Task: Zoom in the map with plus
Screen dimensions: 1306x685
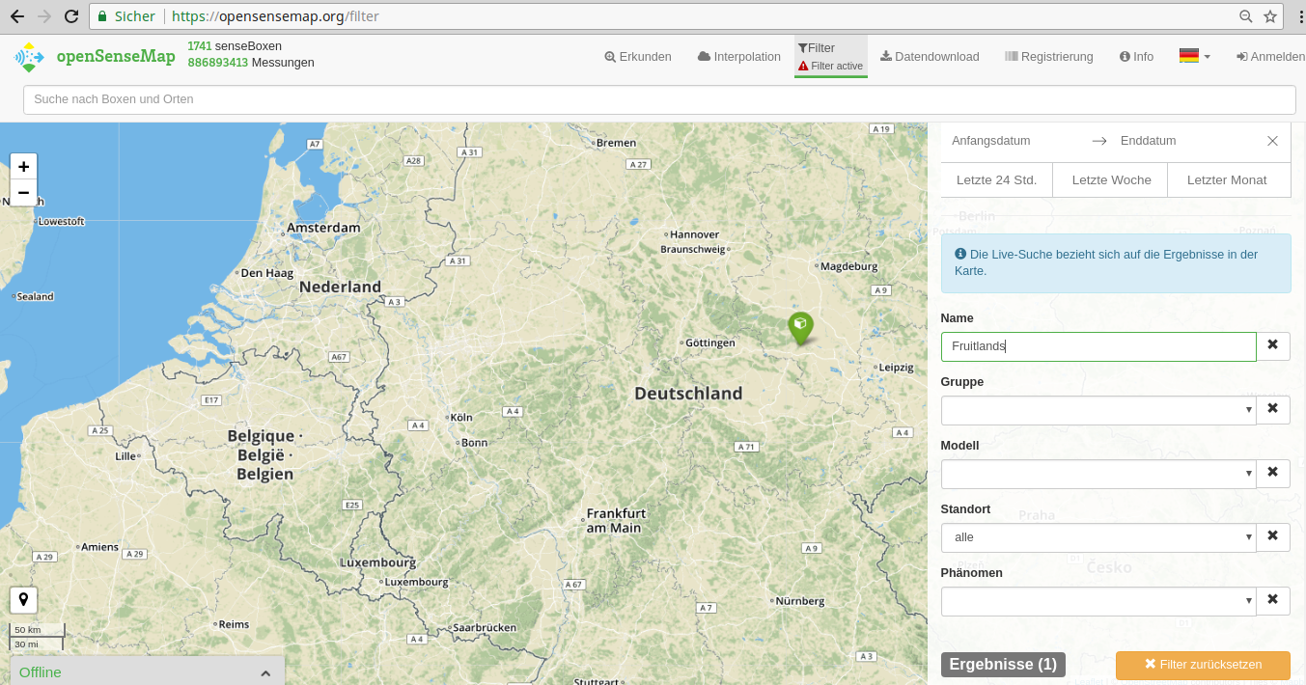Action: pyautogui.click(x=23, y=166)
